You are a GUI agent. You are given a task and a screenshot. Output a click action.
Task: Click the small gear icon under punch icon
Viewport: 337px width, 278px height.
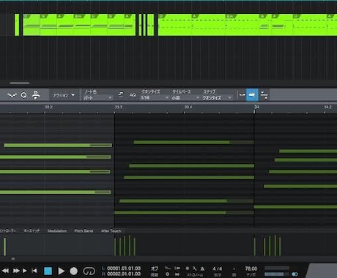167,274
